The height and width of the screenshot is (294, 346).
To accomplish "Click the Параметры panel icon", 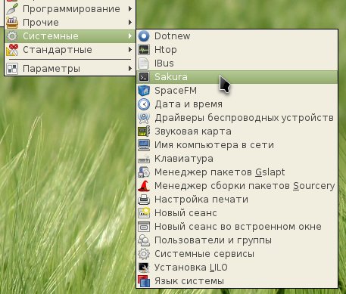I will (x=12, y=69).
